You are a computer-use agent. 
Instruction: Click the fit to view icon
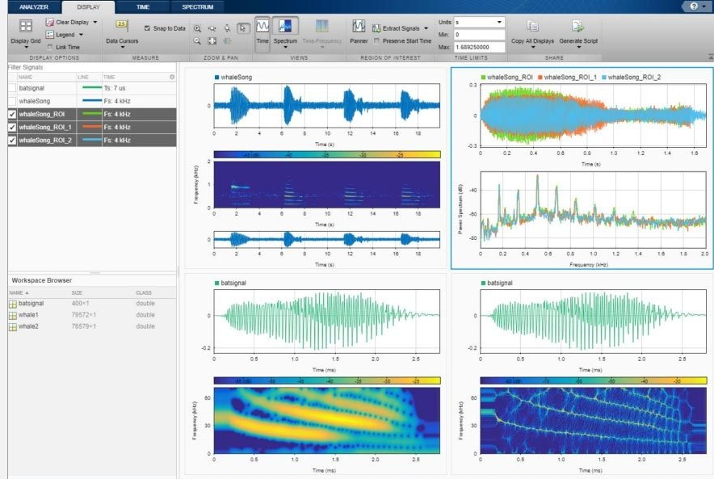pyautogui.click(x=212, y=41)
